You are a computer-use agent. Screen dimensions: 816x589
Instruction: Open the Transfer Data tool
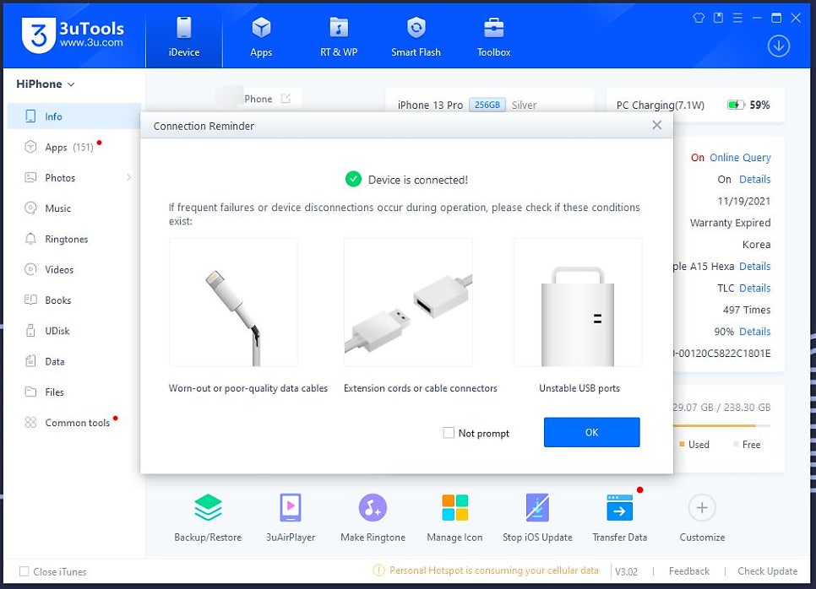619,518
